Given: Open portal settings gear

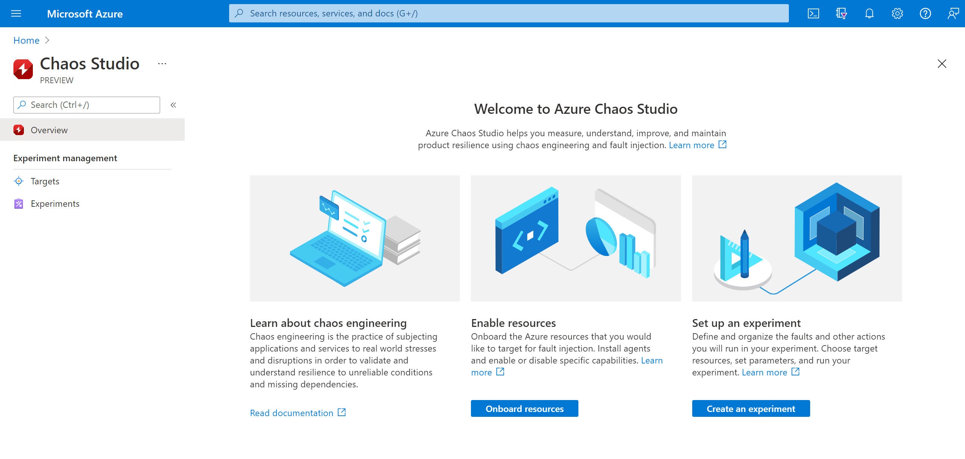Looking at the screenshot, I should tap(897, 13).
